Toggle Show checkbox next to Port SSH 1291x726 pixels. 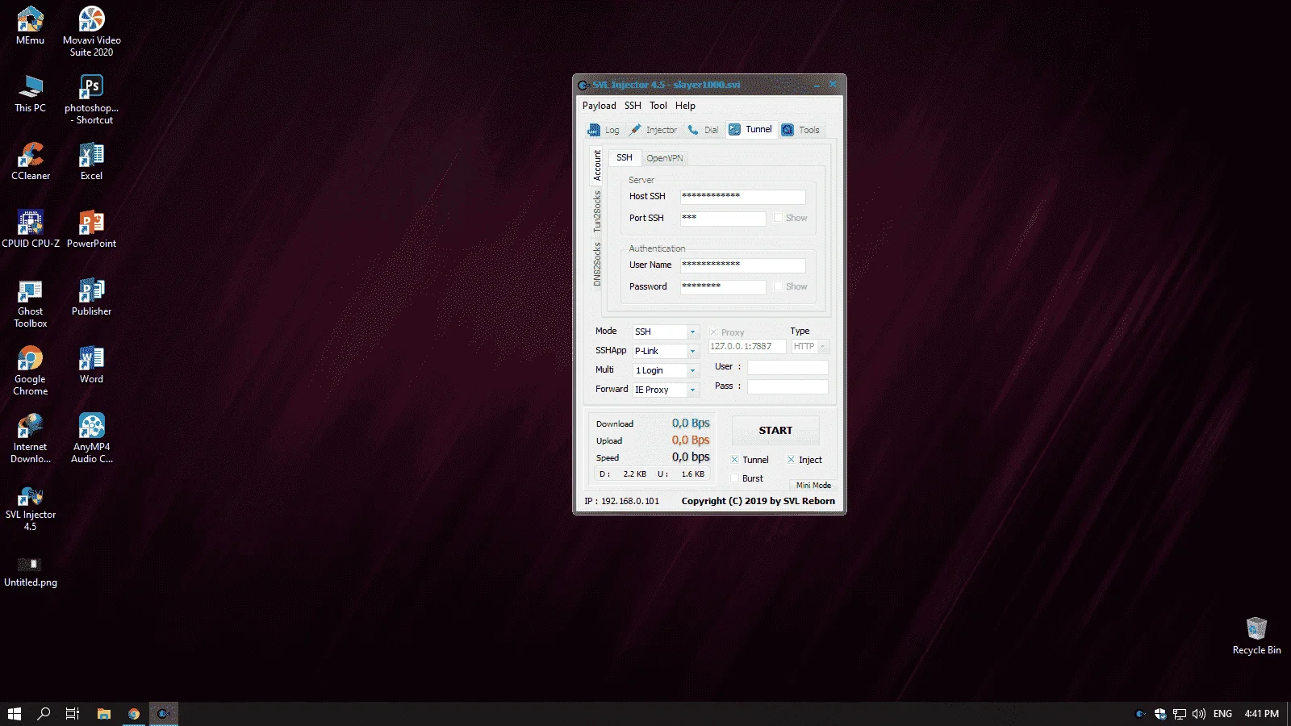(x=779, y=218)
